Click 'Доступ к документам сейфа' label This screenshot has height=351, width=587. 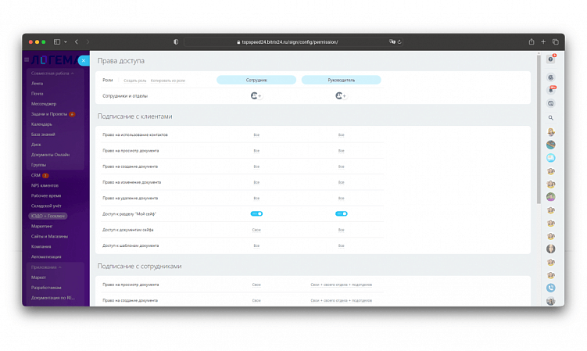point(128,230)
